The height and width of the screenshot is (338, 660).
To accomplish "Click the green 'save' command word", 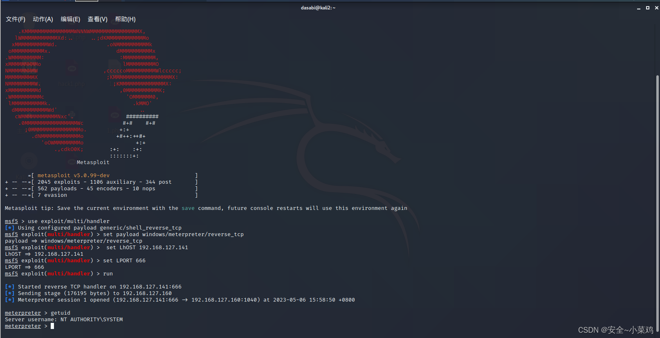I will (x=188, y=208).
